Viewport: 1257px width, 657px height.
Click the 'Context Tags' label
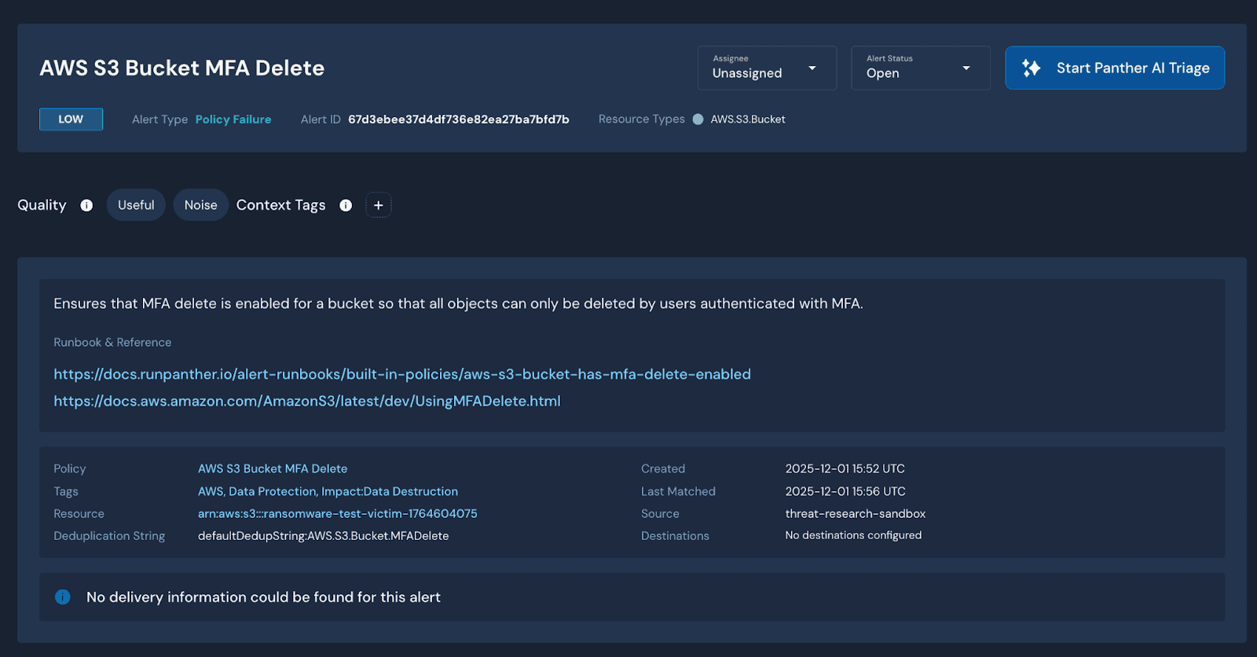280,205
